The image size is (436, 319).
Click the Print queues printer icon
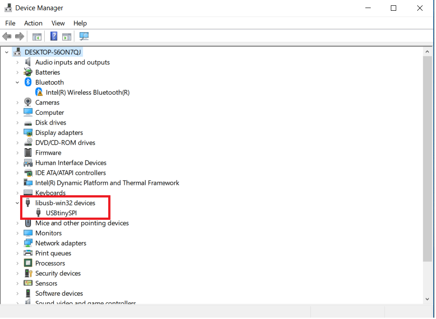point(28,253)
